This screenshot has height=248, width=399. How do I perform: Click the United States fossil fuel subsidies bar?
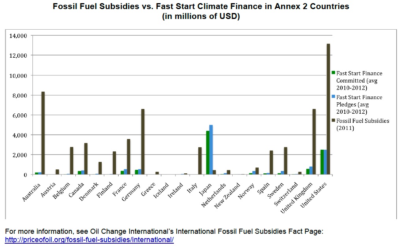pyautogui.click(x=328, y=109)
